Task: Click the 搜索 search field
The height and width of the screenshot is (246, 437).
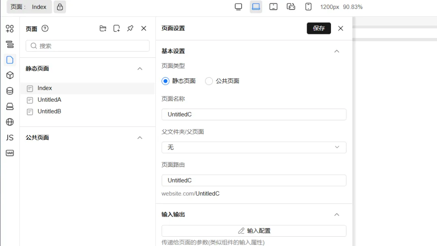Action: tap(87, 46)
